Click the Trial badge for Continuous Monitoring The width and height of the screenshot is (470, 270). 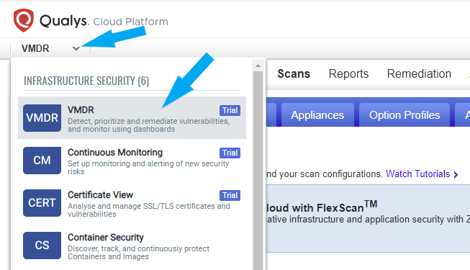click(x=230, y=153)
